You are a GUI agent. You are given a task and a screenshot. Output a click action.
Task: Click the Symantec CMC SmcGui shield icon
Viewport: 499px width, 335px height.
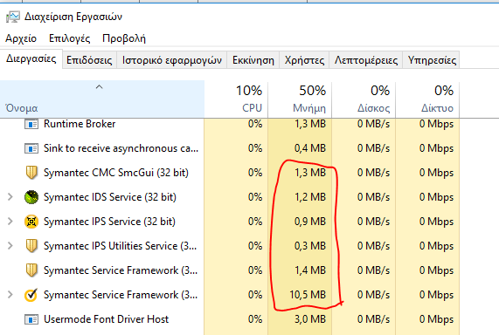31,173
